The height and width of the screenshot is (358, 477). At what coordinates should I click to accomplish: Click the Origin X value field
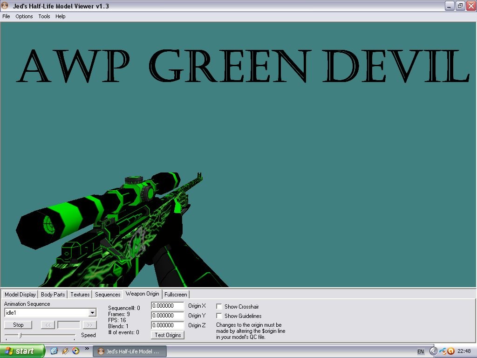pyautogui.click(x=168, y=306)
